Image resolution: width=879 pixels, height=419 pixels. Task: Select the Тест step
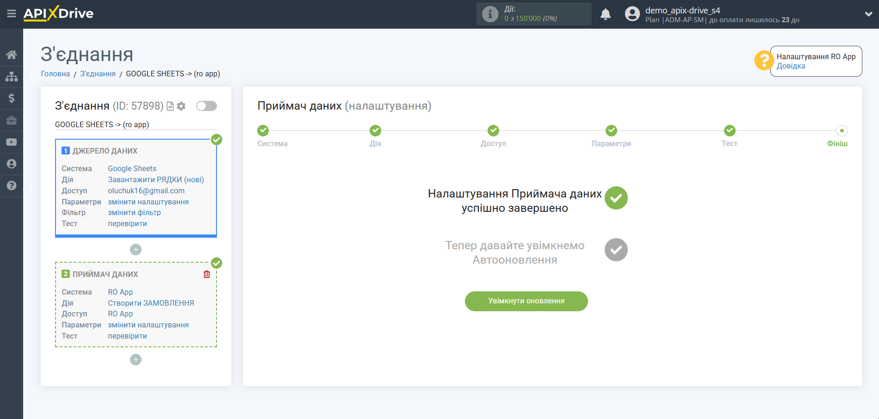point(730,130)
